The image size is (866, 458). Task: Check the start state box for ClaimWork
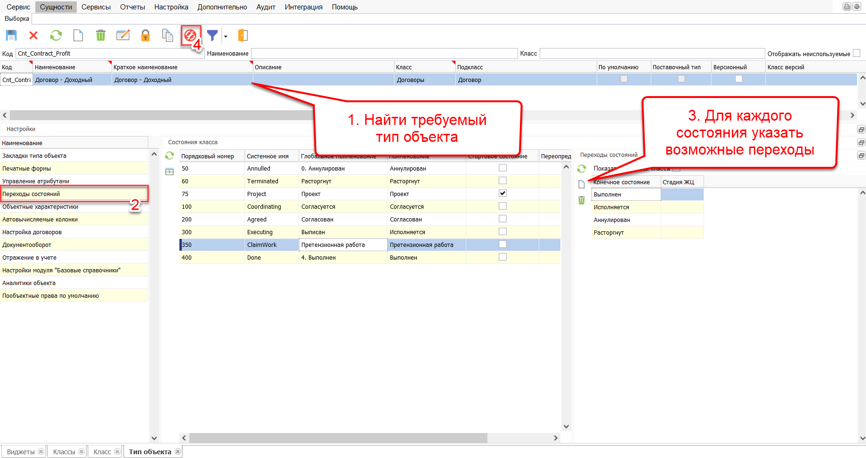pyautogui.click(x=502, y=244)
